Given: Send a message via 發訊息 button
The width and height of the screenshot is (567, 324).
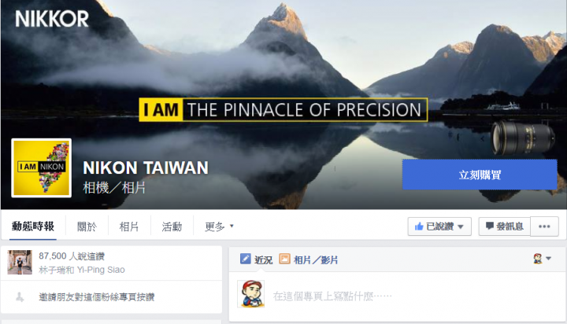Looking at the screenshot, I should pos(505,226).
